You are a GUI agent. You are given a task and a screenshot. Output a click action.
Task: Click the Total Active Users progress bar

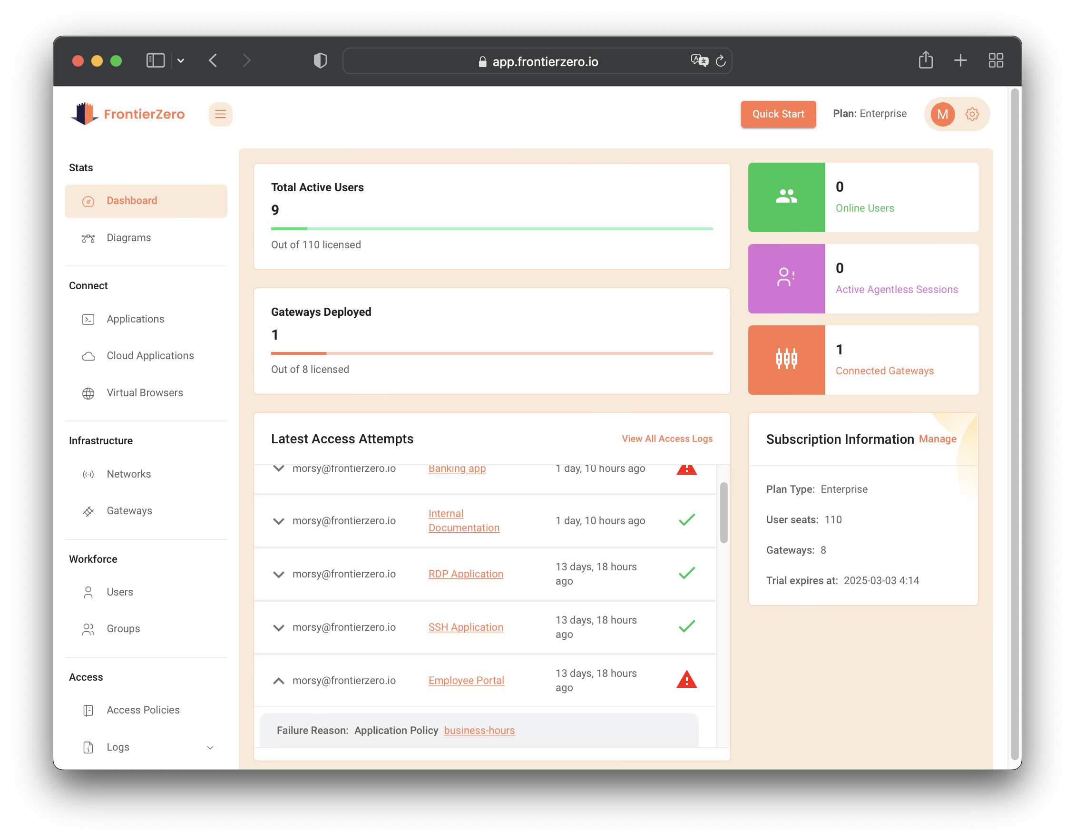click(x=492, y=229)
